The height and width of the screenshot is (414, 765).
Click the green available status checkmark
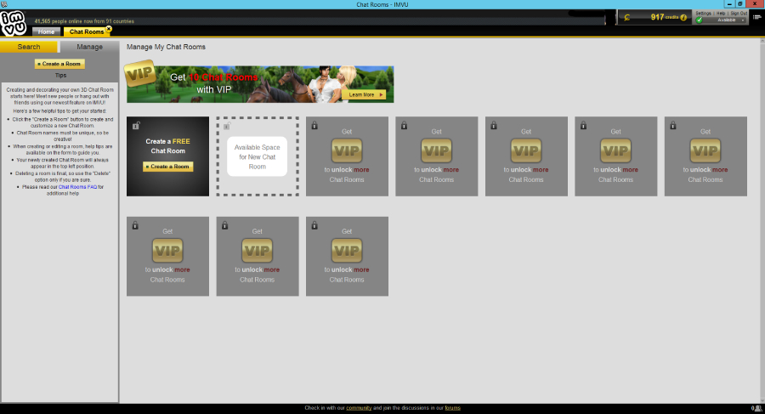(x=700, y=20)
